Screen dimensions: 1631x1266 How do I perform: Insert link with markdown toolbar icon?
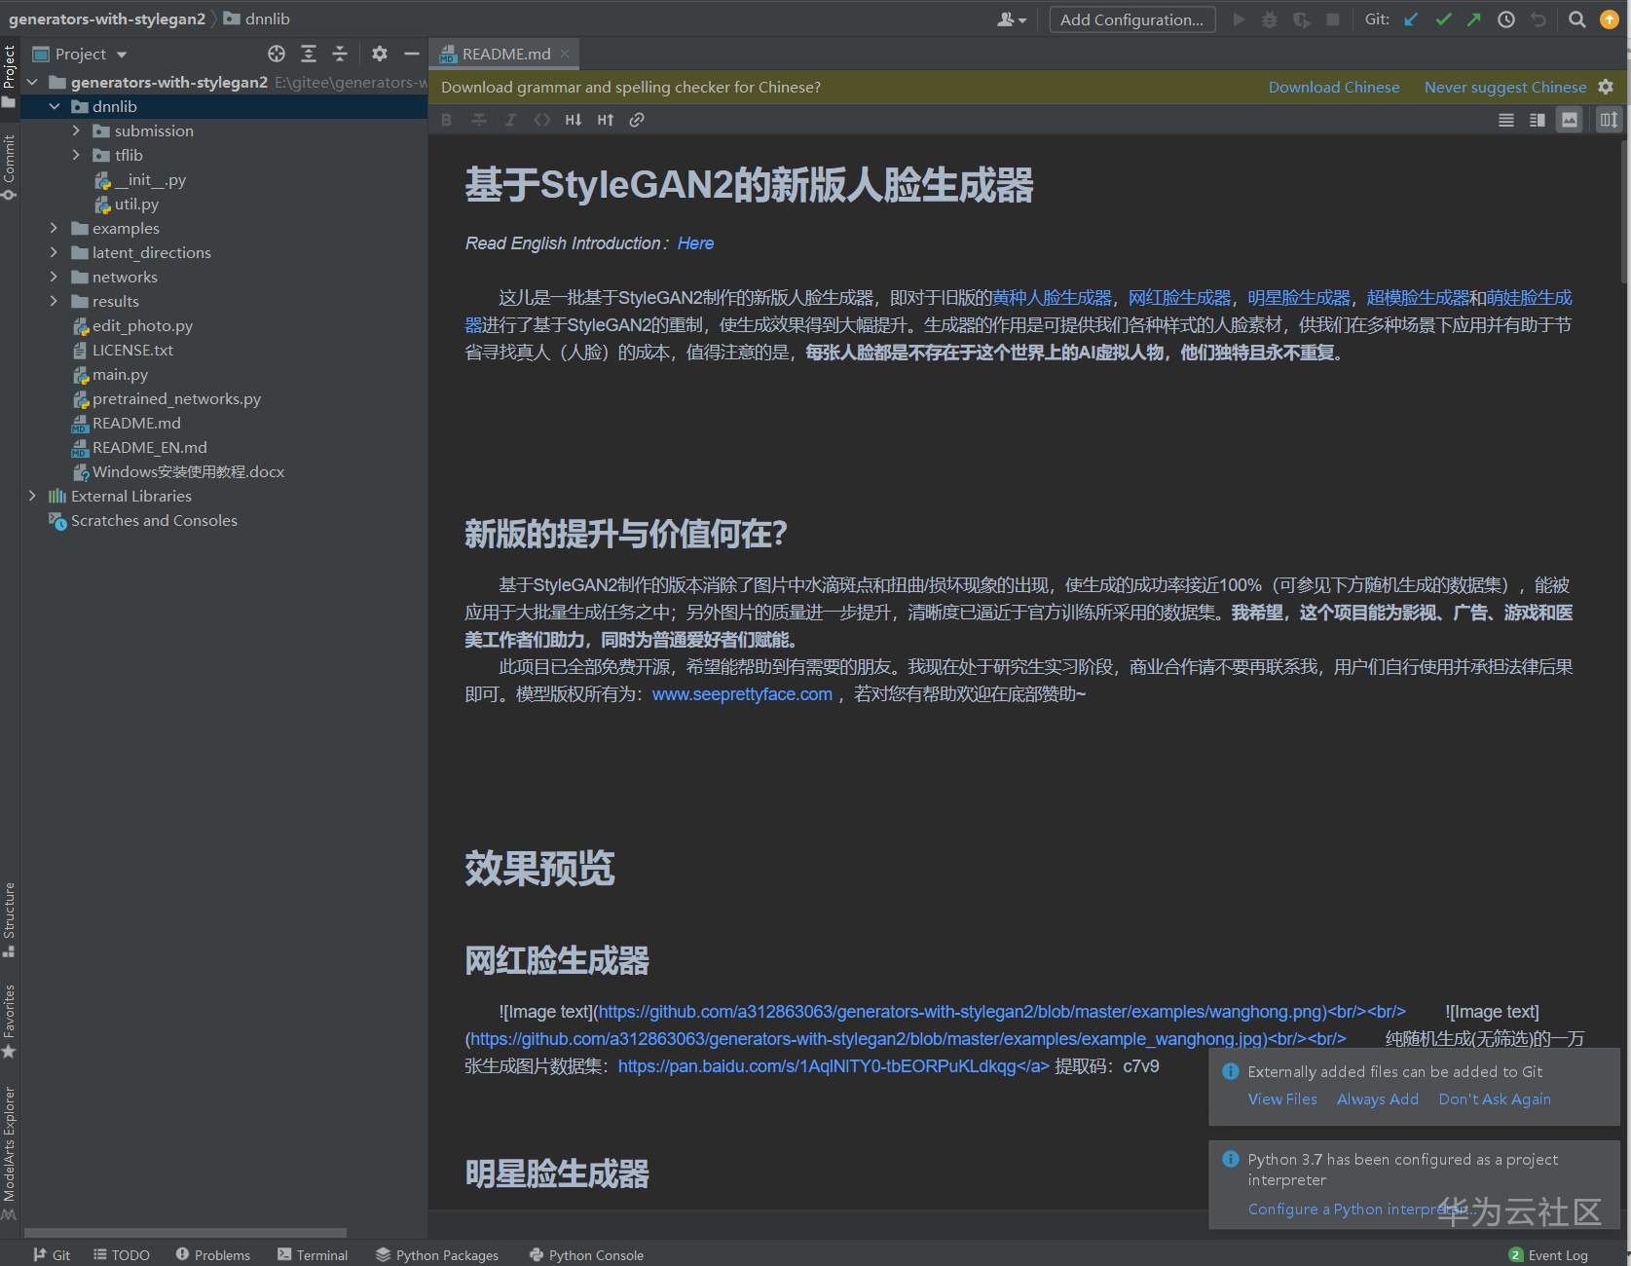[637, 120]
